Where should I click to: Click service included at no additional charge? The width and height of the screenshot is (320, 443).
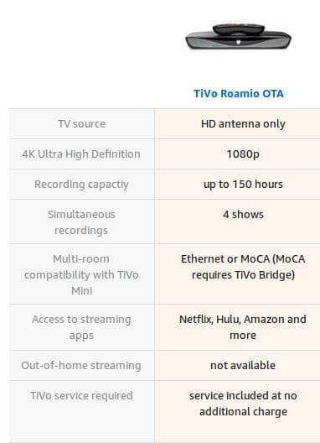point(243,404)
